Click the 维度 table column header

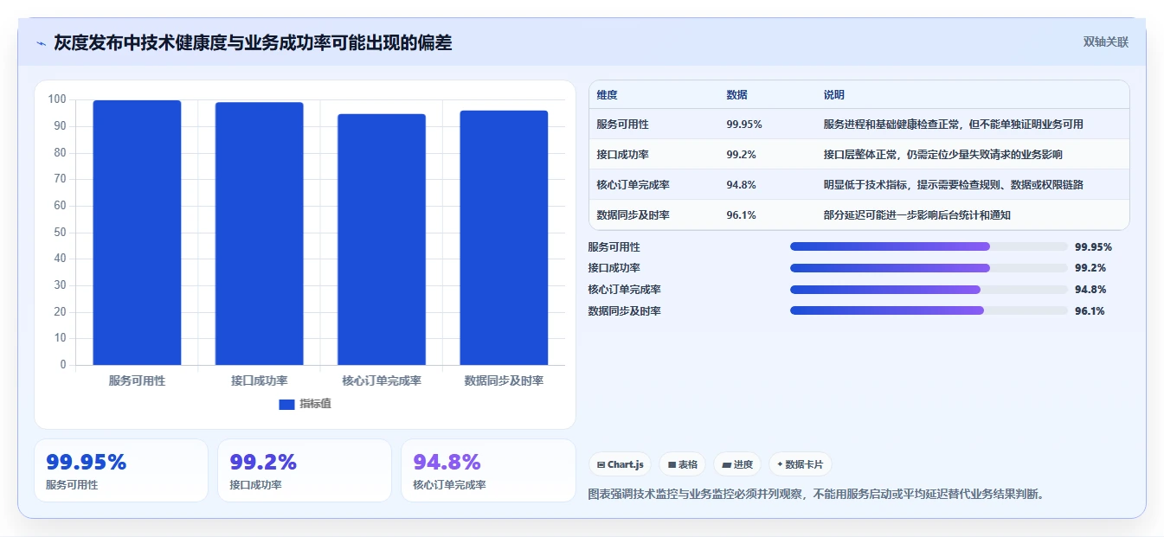click(608, 95)
